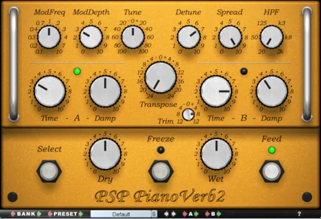The image size is (321, 219).
Task: Click the green reverb A indicator LED
Action: [77, 71]
